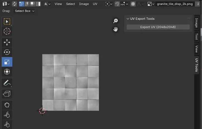
Task: Select the Pinch sculpt tool
Action: 7,124
